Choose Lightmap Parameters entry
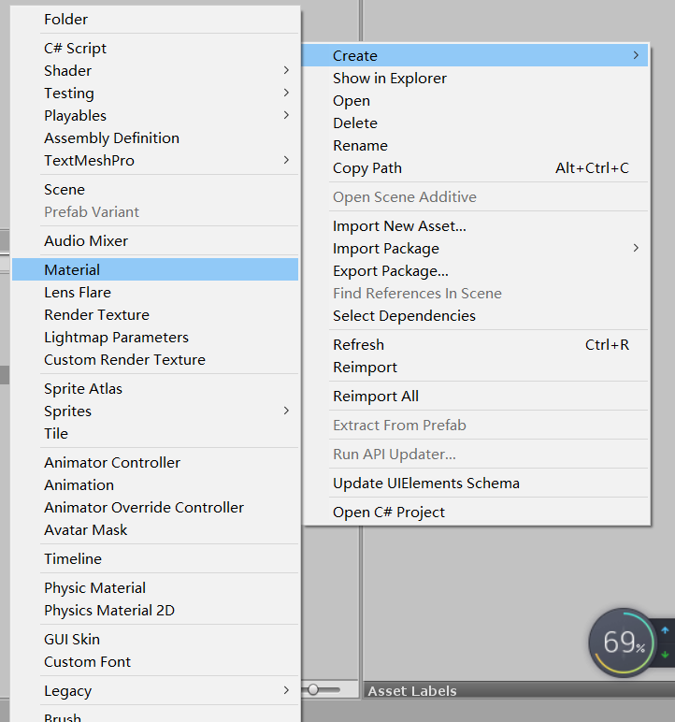 click(155, 338)
